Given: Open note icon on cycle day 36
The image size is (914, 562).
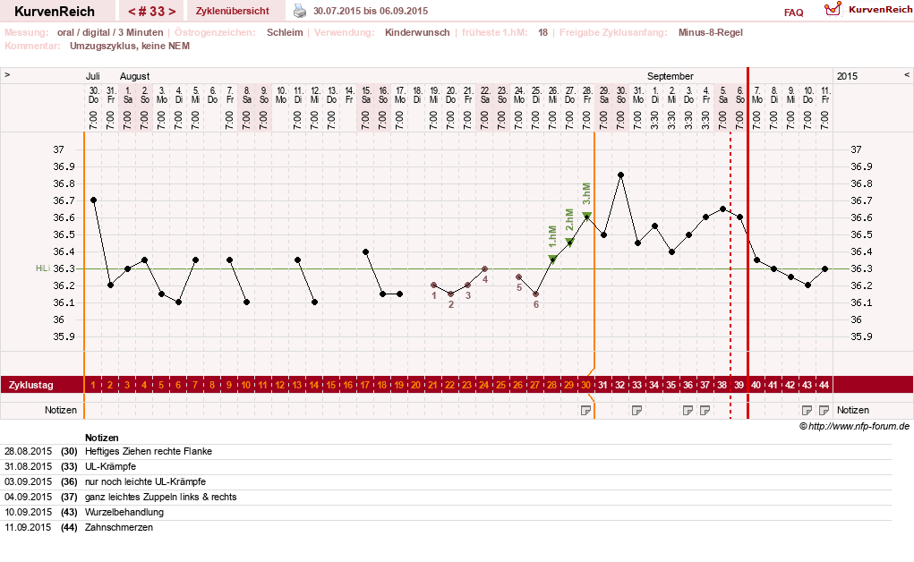Looking at the screenshot, I should (688, 411).
